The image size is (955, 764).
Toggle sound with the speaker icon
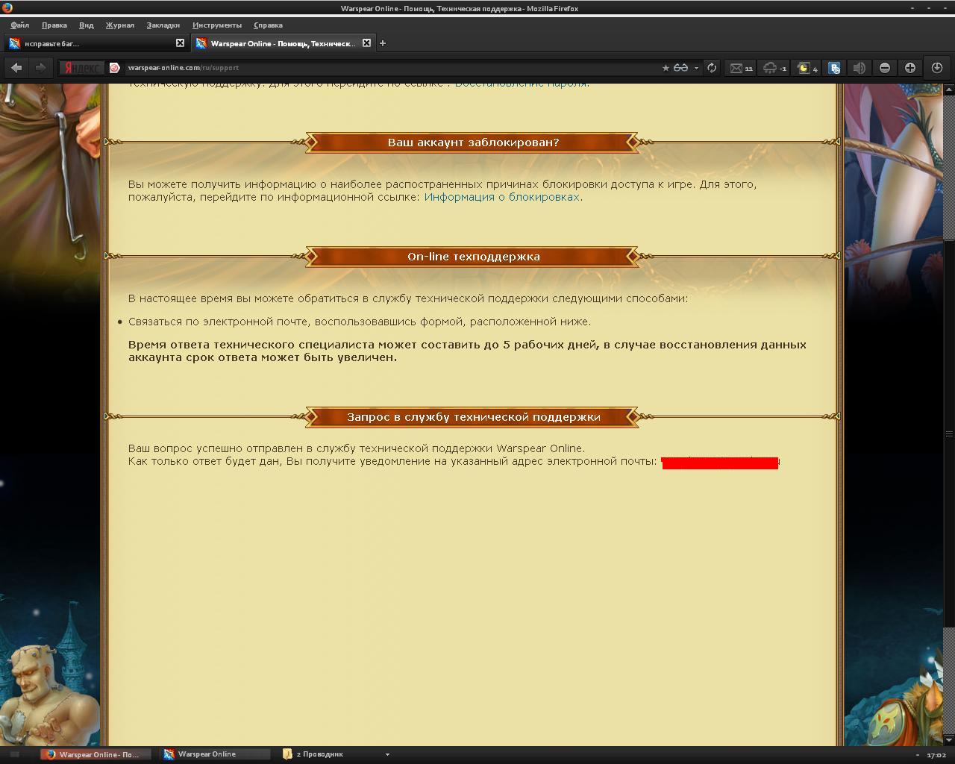click(859, 68)
